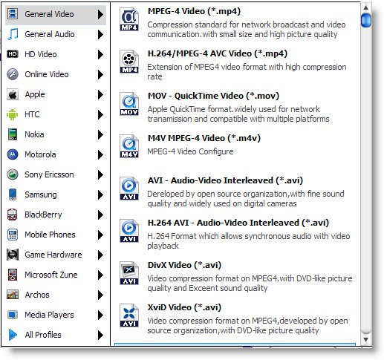The height and width of the screenshot is (360, 384).
Task: Open the Game Hardware category
Action: click(x=56, y=255)
